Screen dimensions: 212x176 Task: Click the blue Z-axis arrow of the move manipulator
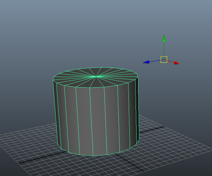click(146, 62)
